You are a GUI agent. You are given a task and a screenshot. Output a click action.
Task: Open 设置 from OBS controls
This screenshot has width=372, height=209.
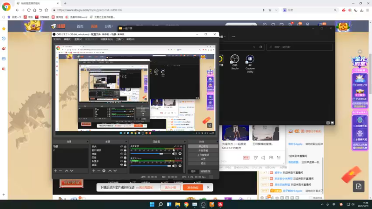tap(203, 159)
